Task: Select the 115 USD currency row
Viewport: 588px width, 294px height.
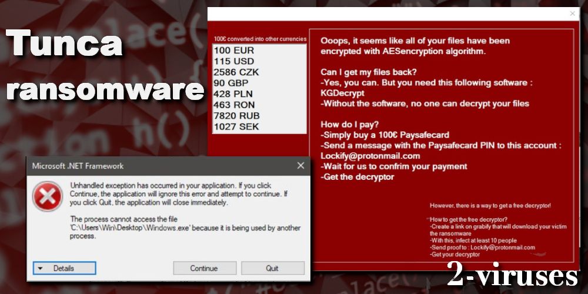Action: tap(259, 61)
